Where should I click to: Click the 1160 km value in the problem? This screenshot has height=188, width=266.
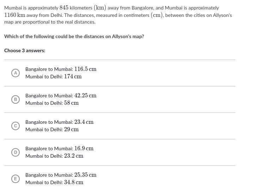click(x=15, y=15)
